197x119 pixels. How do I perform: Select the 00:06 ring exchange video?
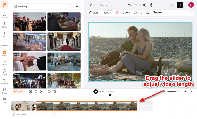coord(29,62)
